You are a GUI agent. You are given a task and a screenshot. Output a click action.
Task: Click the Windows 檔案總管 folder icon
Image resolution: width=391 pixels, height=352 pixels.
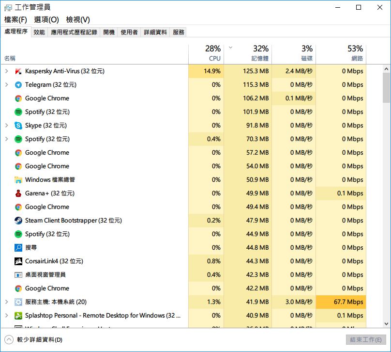click(18, 180)
